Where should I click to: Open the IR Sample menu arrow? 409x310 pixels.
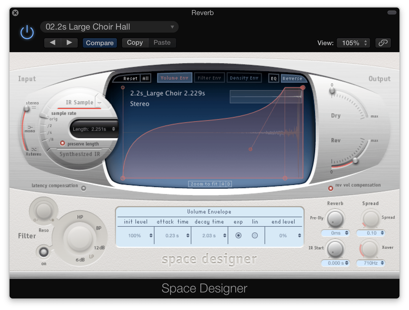point(99,103)
